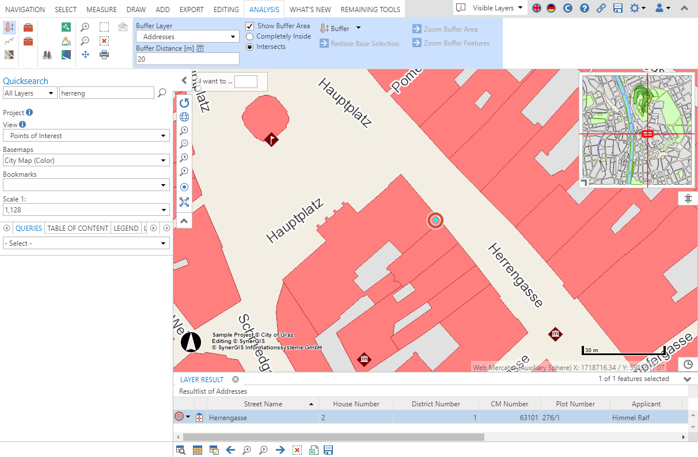The width and height of the screenshot is (698, 457).
Task: Click the print icon in the ribbon
Action: click(x=104, y=55)
